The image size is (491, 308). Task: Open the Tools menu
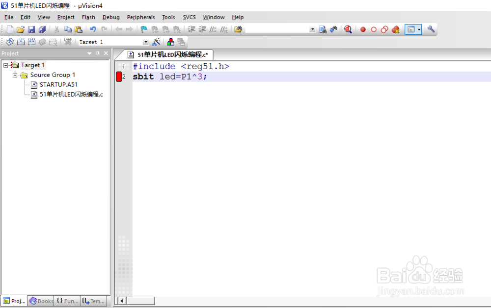tap(168, 17)
